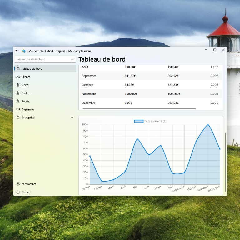Click the Factures invoice icon

(x=18, y=93)
